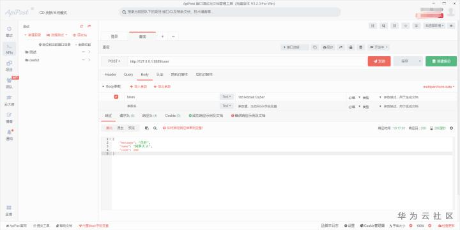Click the grey save button
The height and width of the screenshot is (230, 460).
pyautogui.click(x=405, y=61)
